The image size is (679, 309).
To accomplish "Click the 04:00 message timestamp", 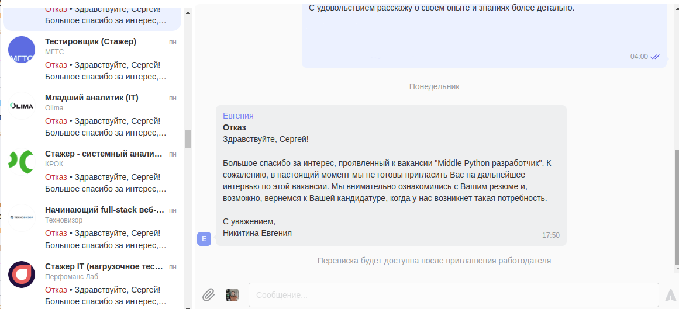I will pos(639,57).
